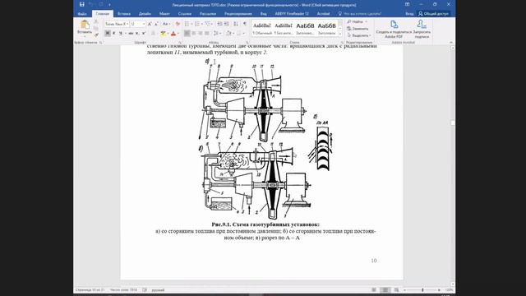Click zoom out minus button
Image resolution: width=526 pixels, height=296 pixels.
[x=404, y=289]
